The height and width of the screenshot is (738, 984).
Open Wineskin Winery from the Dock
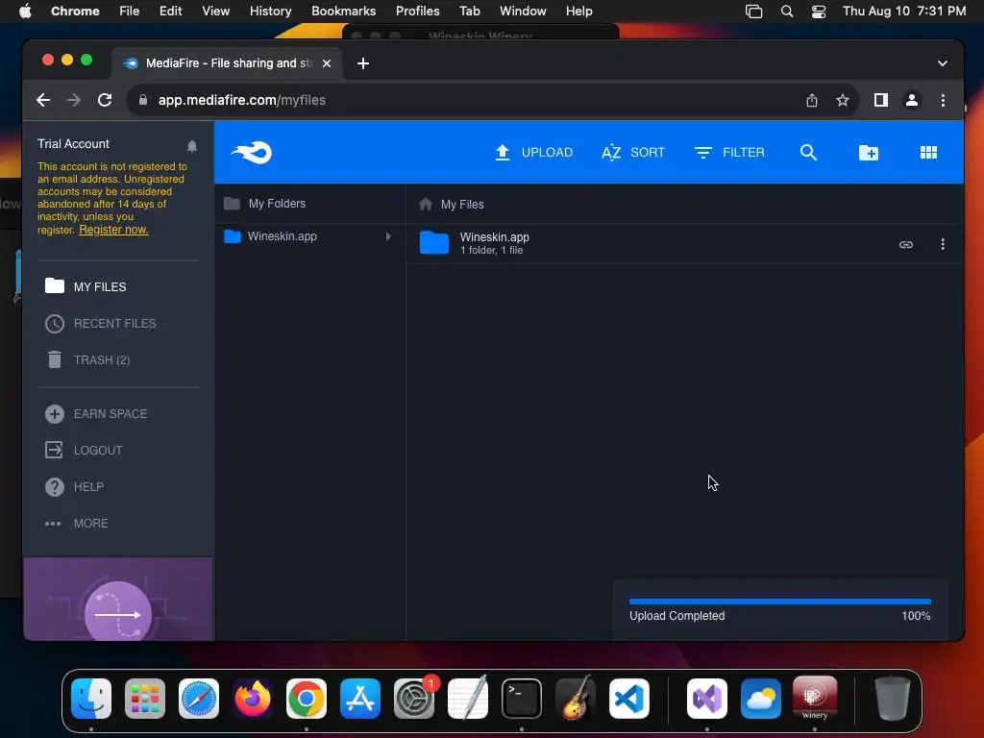tap(815, 698)
